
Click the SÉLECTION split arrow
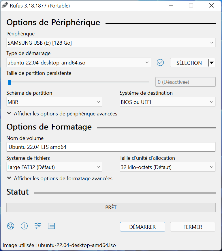(212, 63)
